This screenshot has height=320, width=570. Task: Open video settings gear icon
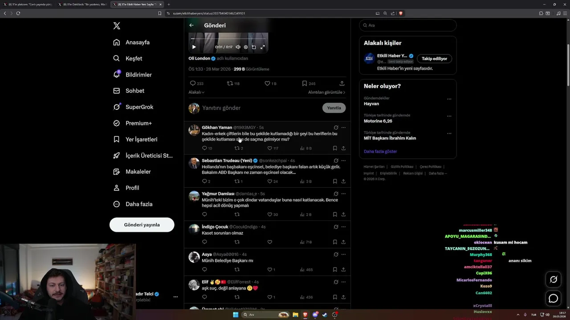point(245,47)
